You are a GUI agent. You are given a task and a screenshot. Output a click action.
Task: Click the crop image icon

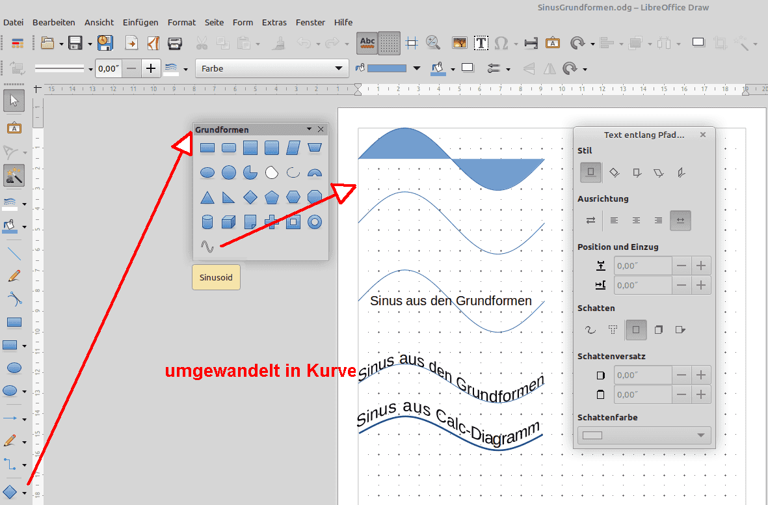tap(720, 43)
